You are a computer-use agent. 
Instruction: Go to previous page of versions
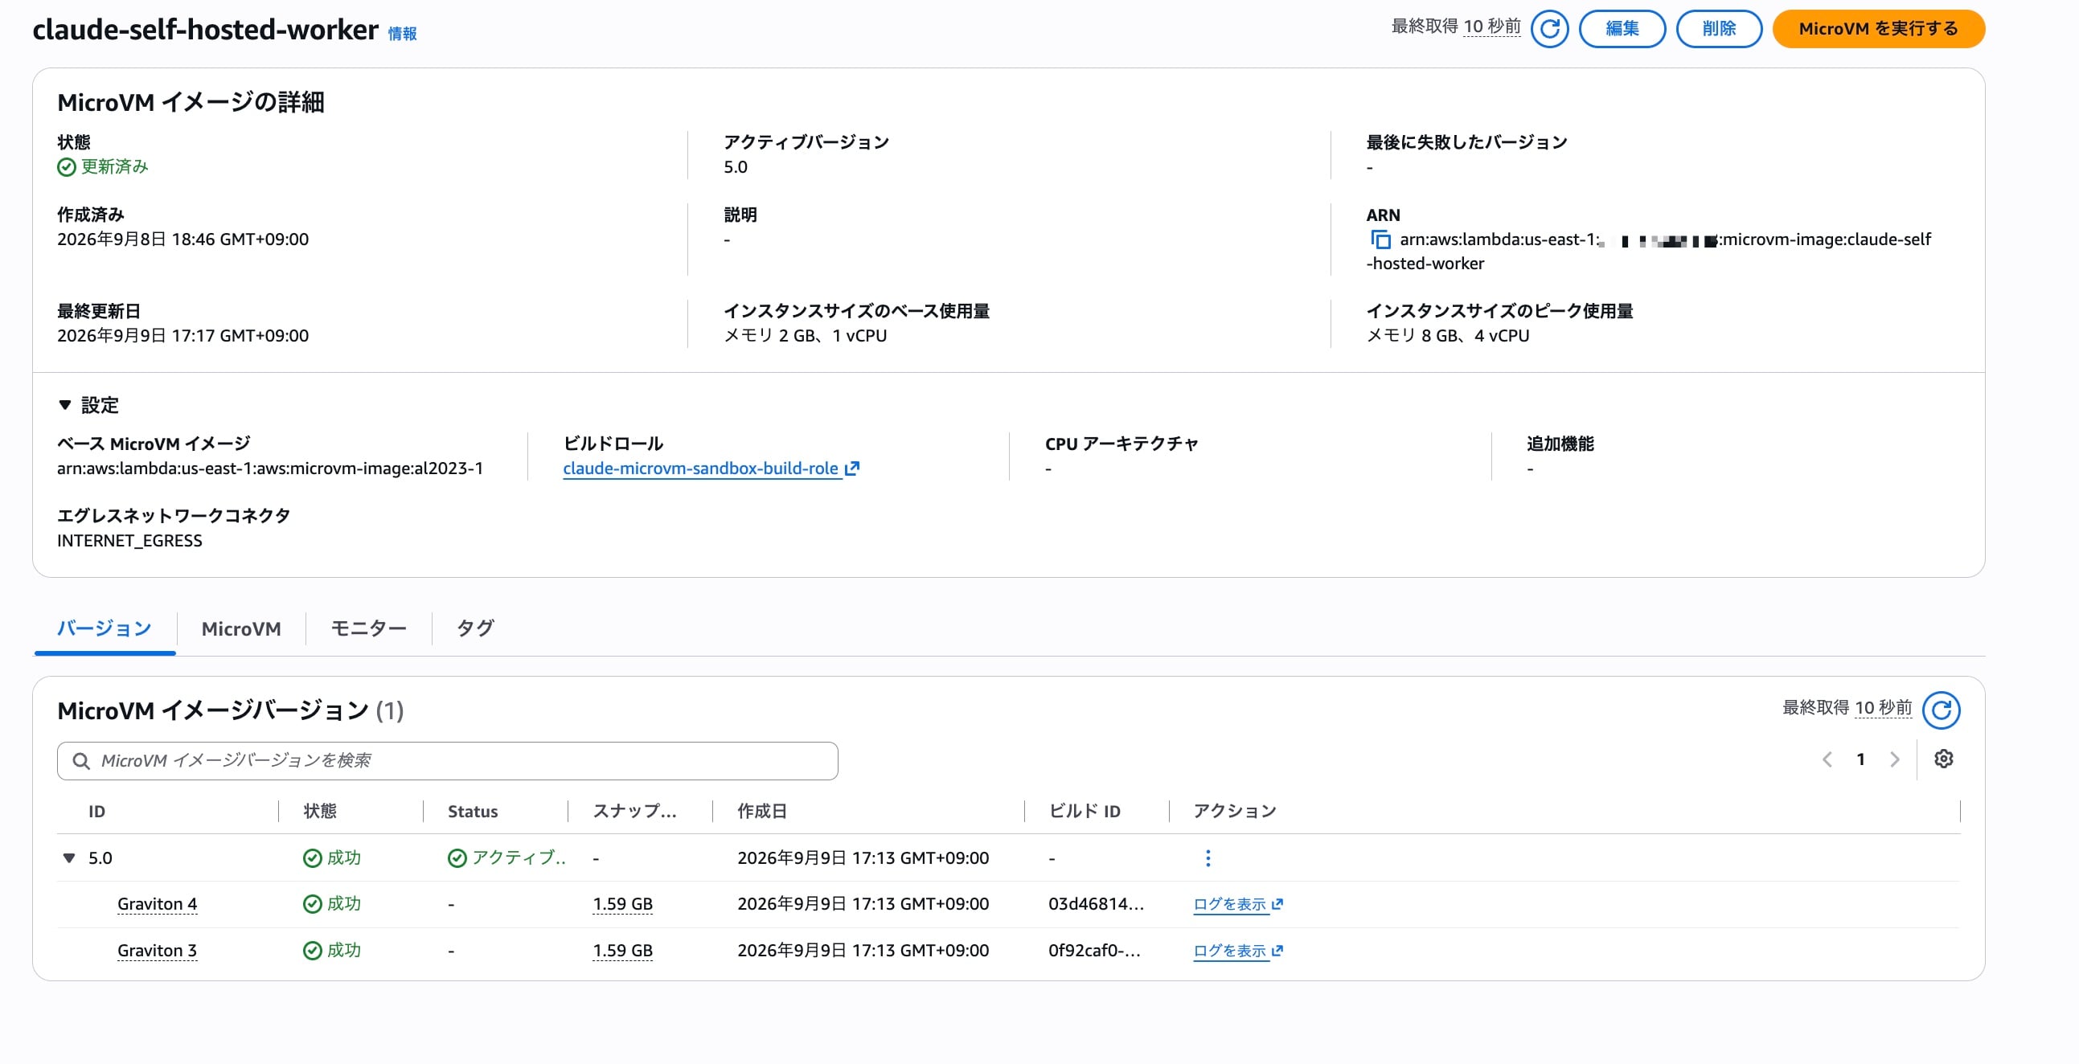coord(1827,759)
